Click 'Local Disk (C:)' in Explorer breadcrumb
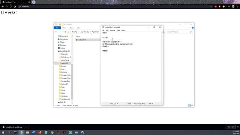The width and height of the screenshot is (240, 135). pyautogui.click(x=84, y=32)
